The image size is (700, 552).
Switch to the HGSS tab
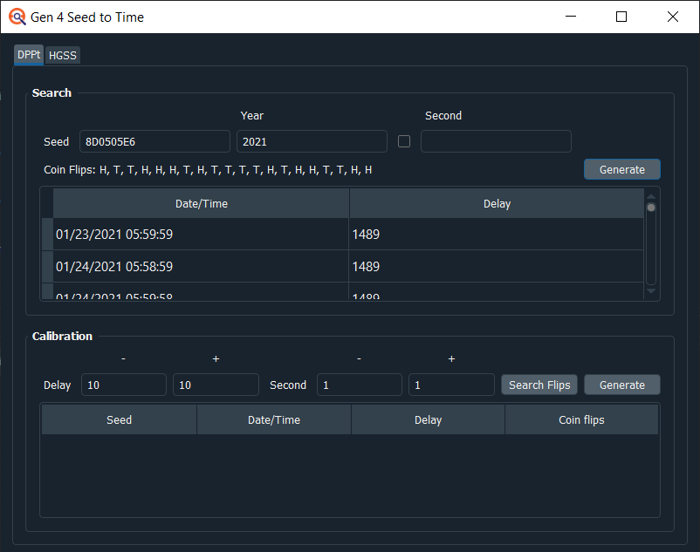click(x=63, y=55)
